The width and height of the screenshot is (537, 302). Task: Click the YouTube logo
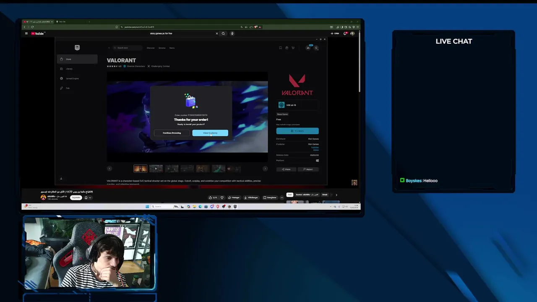tap(37, 34)
